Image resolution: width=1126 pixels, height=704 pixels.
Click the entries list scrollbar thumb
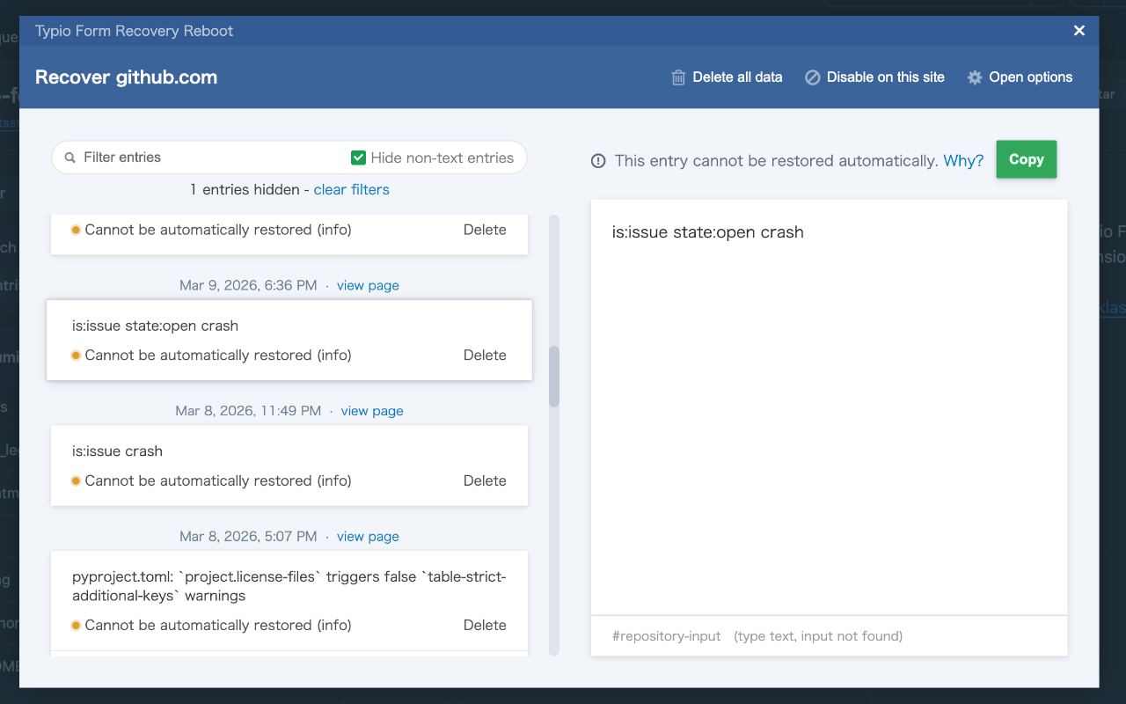pyautogui.click(x=554, y=377)
